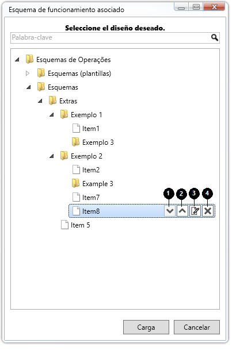Delete Item8 using the X icon

coord(208,211)
